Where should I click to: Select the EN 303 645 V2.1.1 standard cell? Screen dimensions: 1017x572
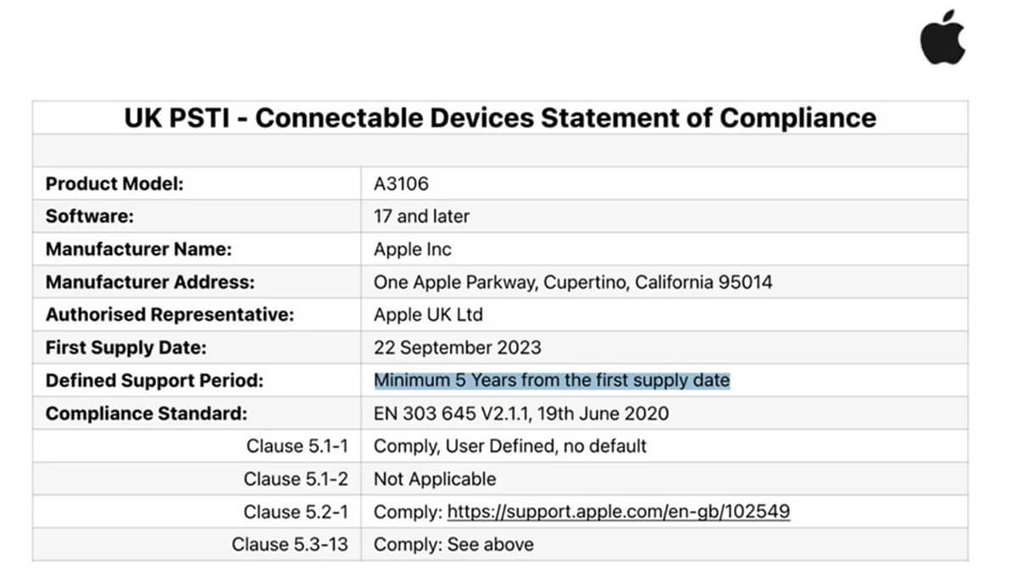click(520, 414)
